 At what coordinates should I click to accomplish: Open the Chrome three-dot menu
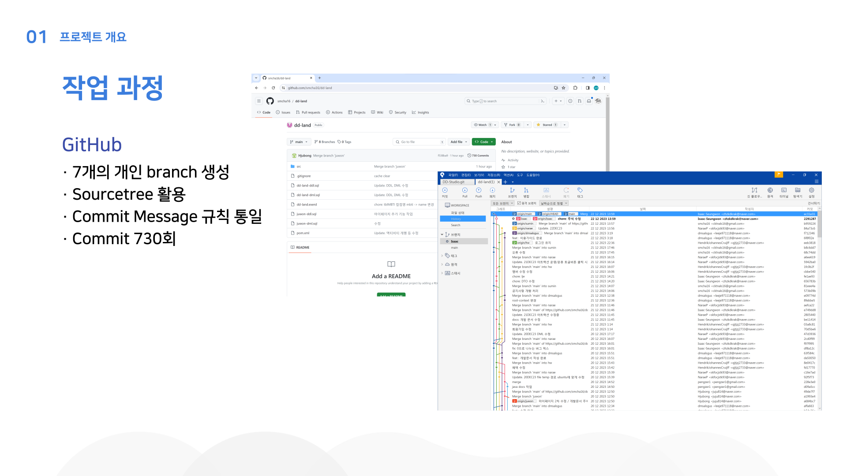click(604, 88)
